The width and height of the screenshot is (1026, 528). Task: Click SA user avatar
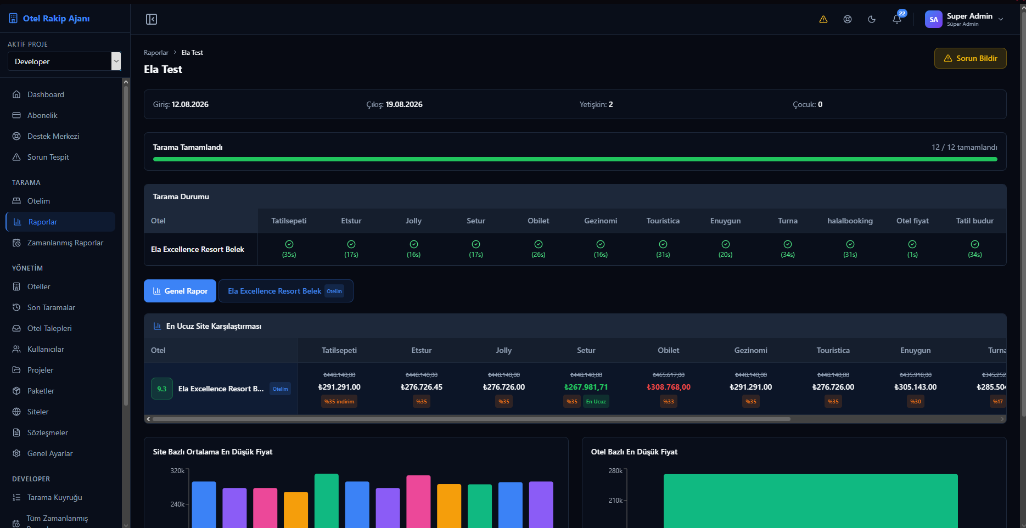tap(933, 19)
